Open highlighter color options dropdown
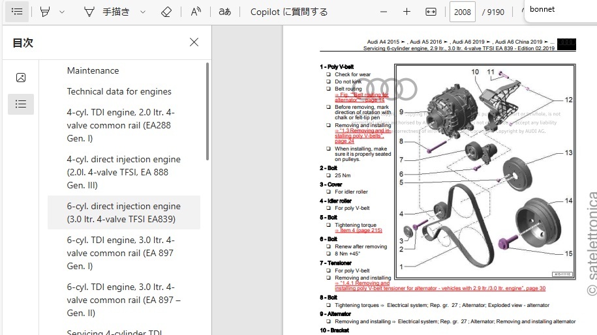597x335 pixels. 62,12
